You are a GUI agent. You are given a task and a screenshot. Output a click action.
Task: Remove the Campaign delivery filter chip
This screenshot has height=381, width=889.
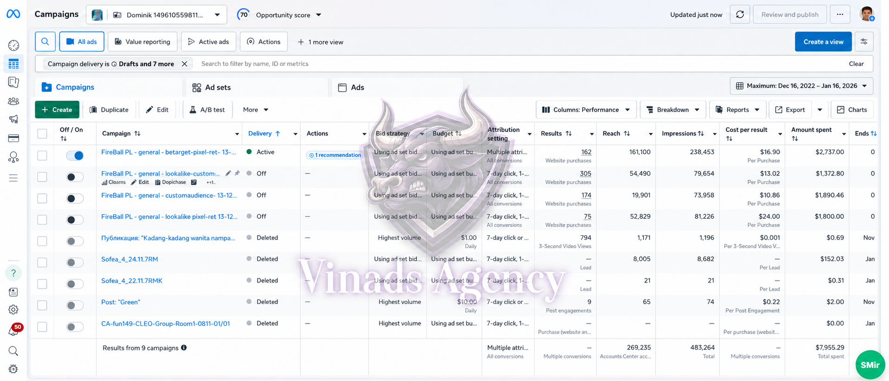click(x=184, y=64)
